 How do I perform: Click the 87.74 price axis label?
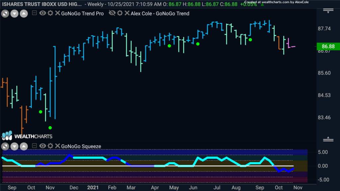[324, 29]
